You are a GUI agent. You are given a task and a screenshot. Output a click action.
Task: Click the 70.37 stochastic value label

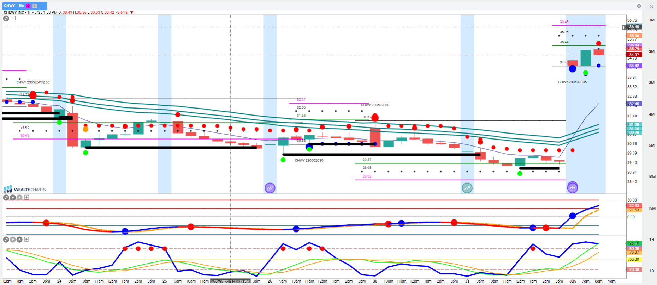[634, 252]
